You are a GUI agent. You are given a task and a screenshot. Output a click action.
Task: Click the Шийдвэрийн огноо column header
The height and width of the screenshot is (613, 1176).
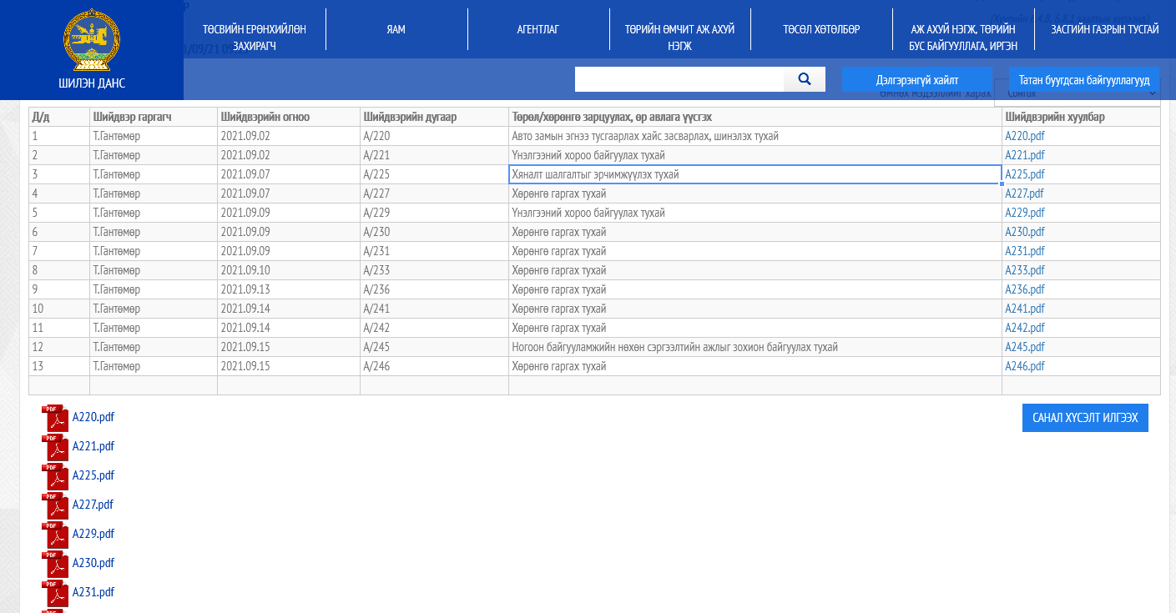point(289,117)
